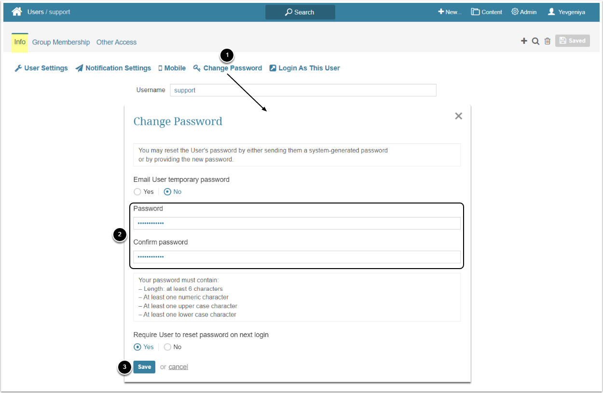Open the Admin gear menu
This screenshot has height=393, width=603.
pyautogui.click(x=524, y=12)
